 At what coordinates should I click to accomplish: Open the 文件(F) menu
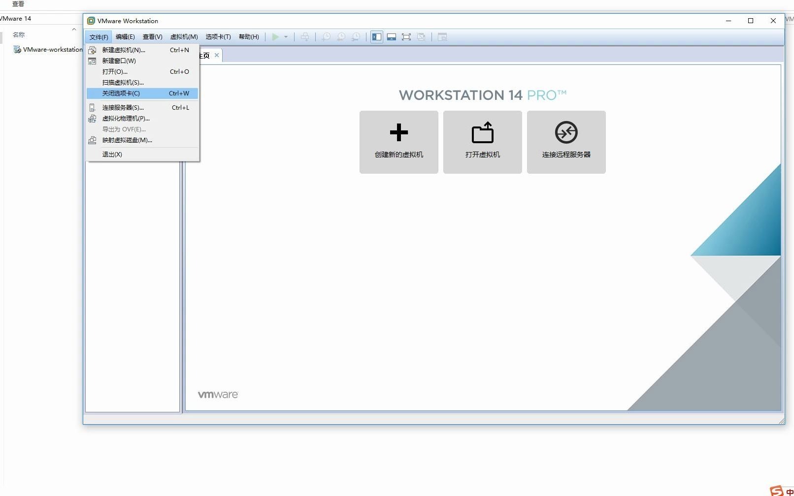tap(99, 37)
